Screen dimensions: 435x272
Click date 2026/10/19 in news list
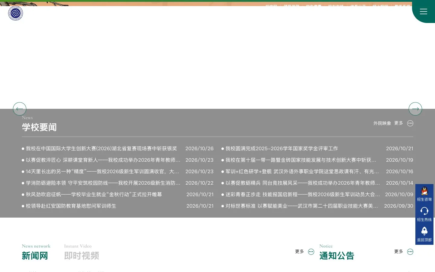[x=399, y=160]
